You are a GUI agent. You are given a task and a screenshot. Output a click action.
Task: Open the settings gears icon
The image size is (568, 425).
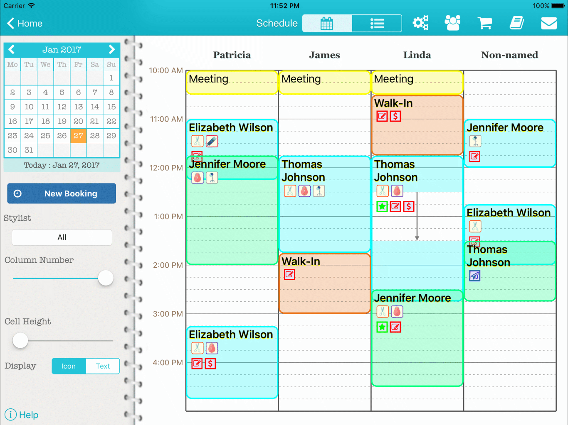420,23
